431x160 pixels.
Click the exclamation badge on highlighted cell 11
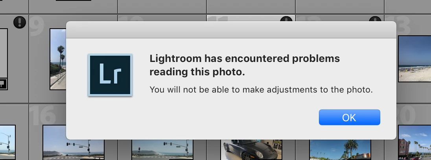click(286, 19)
